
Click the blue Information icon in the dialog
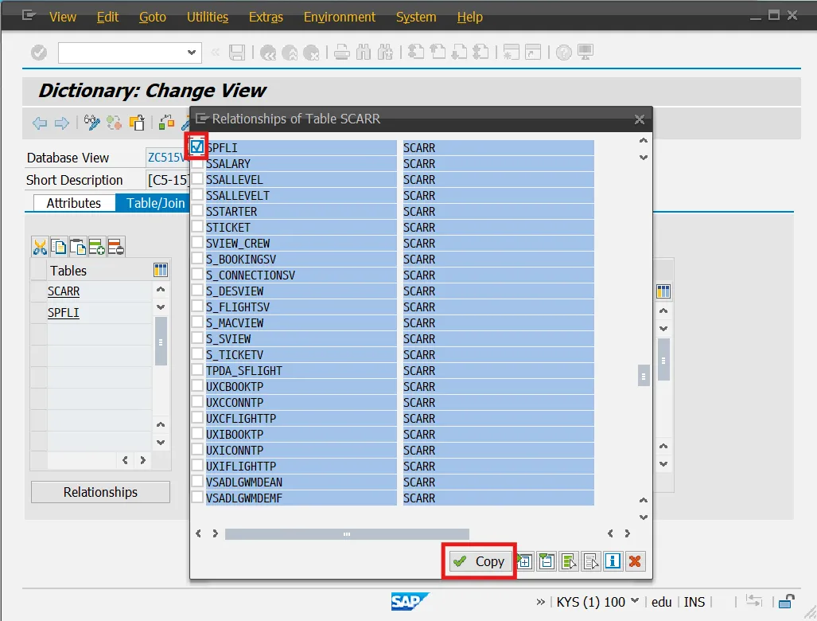[613, 561]
